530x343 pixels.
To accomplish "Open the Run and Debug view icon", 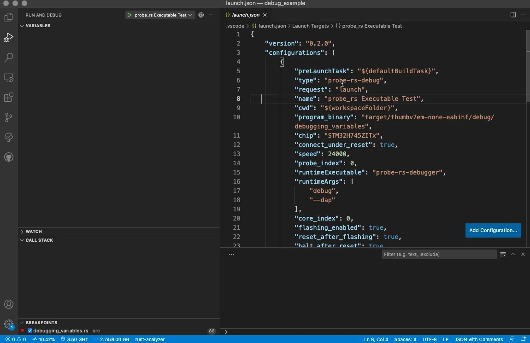I will point(9,37).
